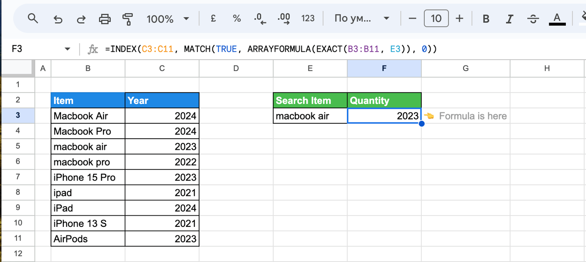Select column F header
Screen dimensions: 586x262
(384, 68)
